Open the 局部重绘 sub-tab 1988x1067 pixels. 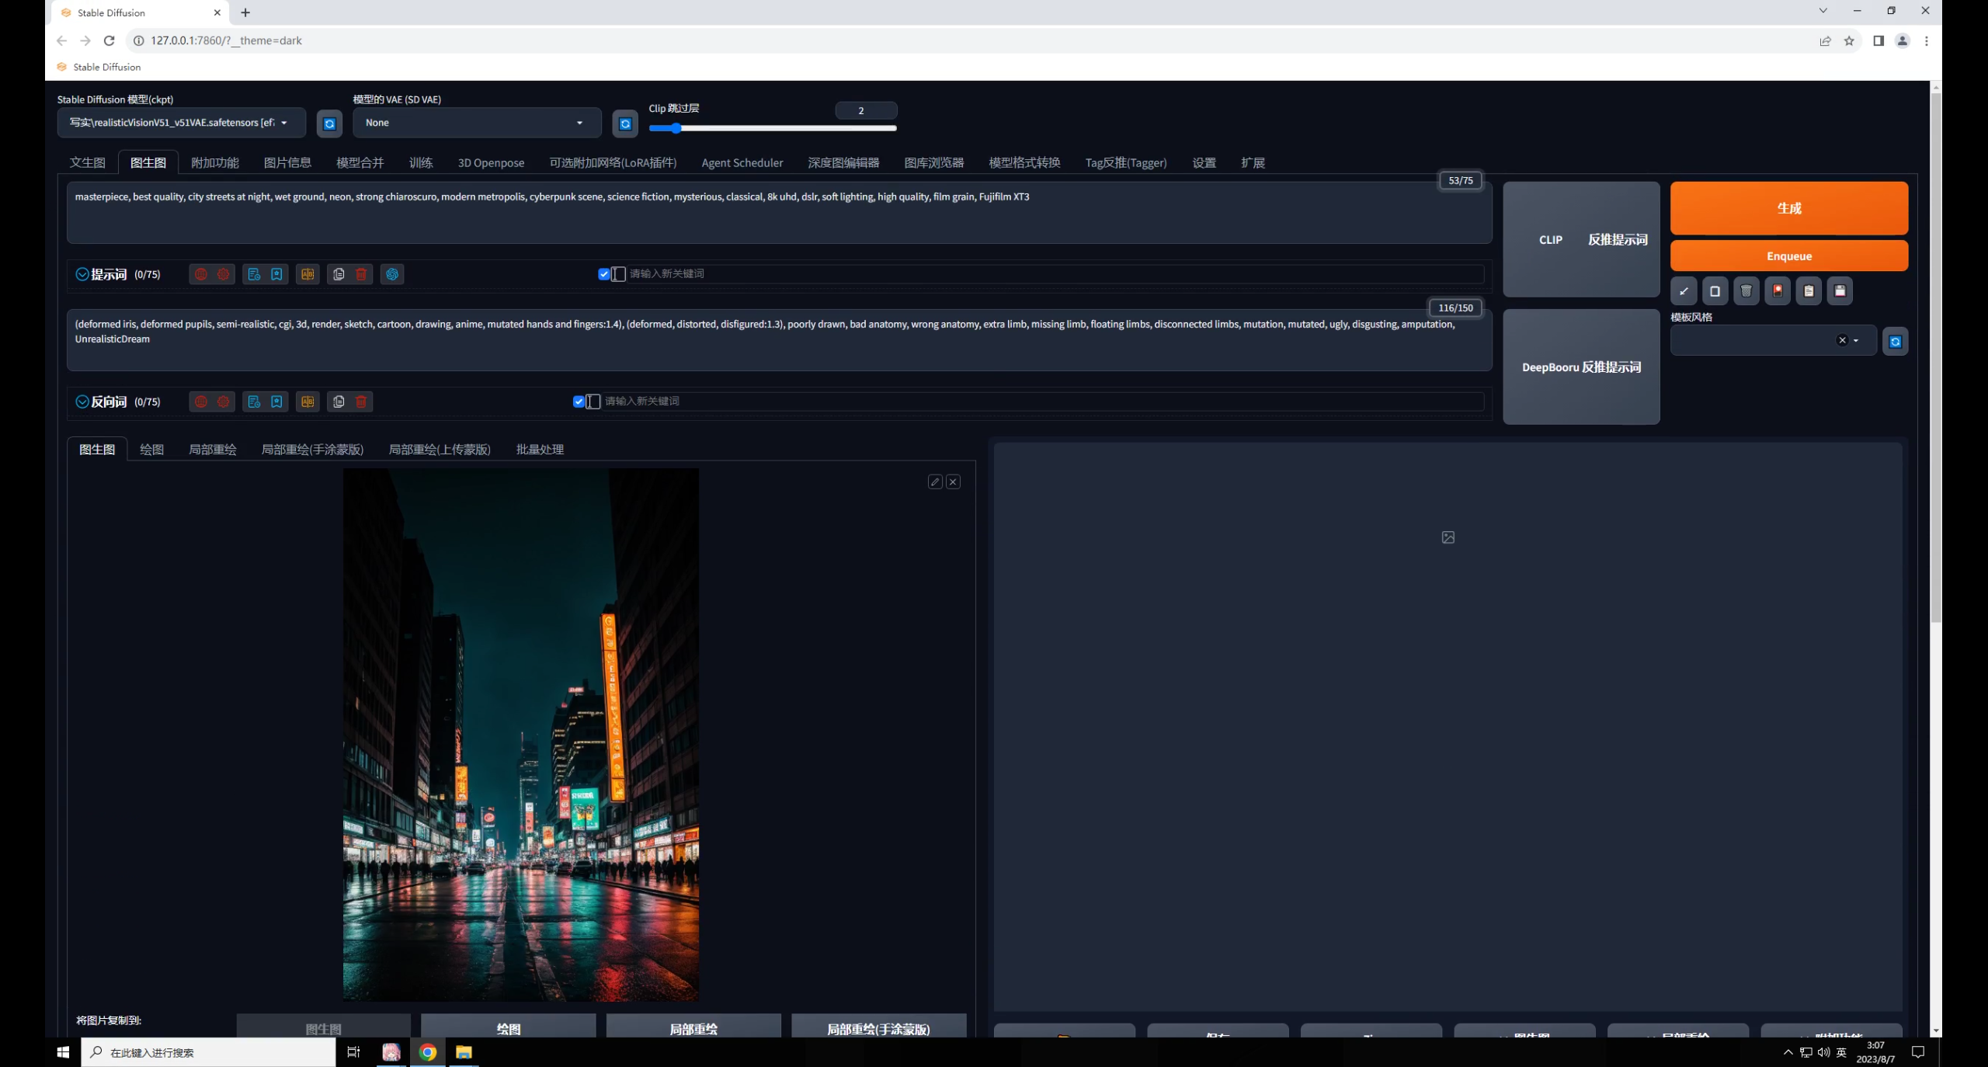[x=212, y=450]
